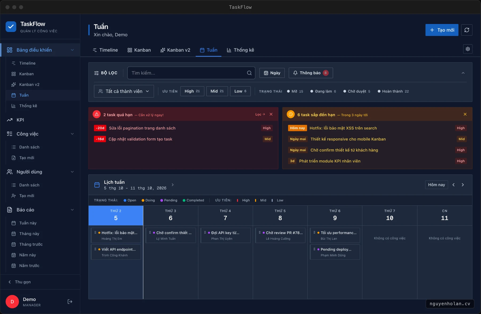
Task: Switch to the Kanban v2 tab
Action: click(175, 50)
